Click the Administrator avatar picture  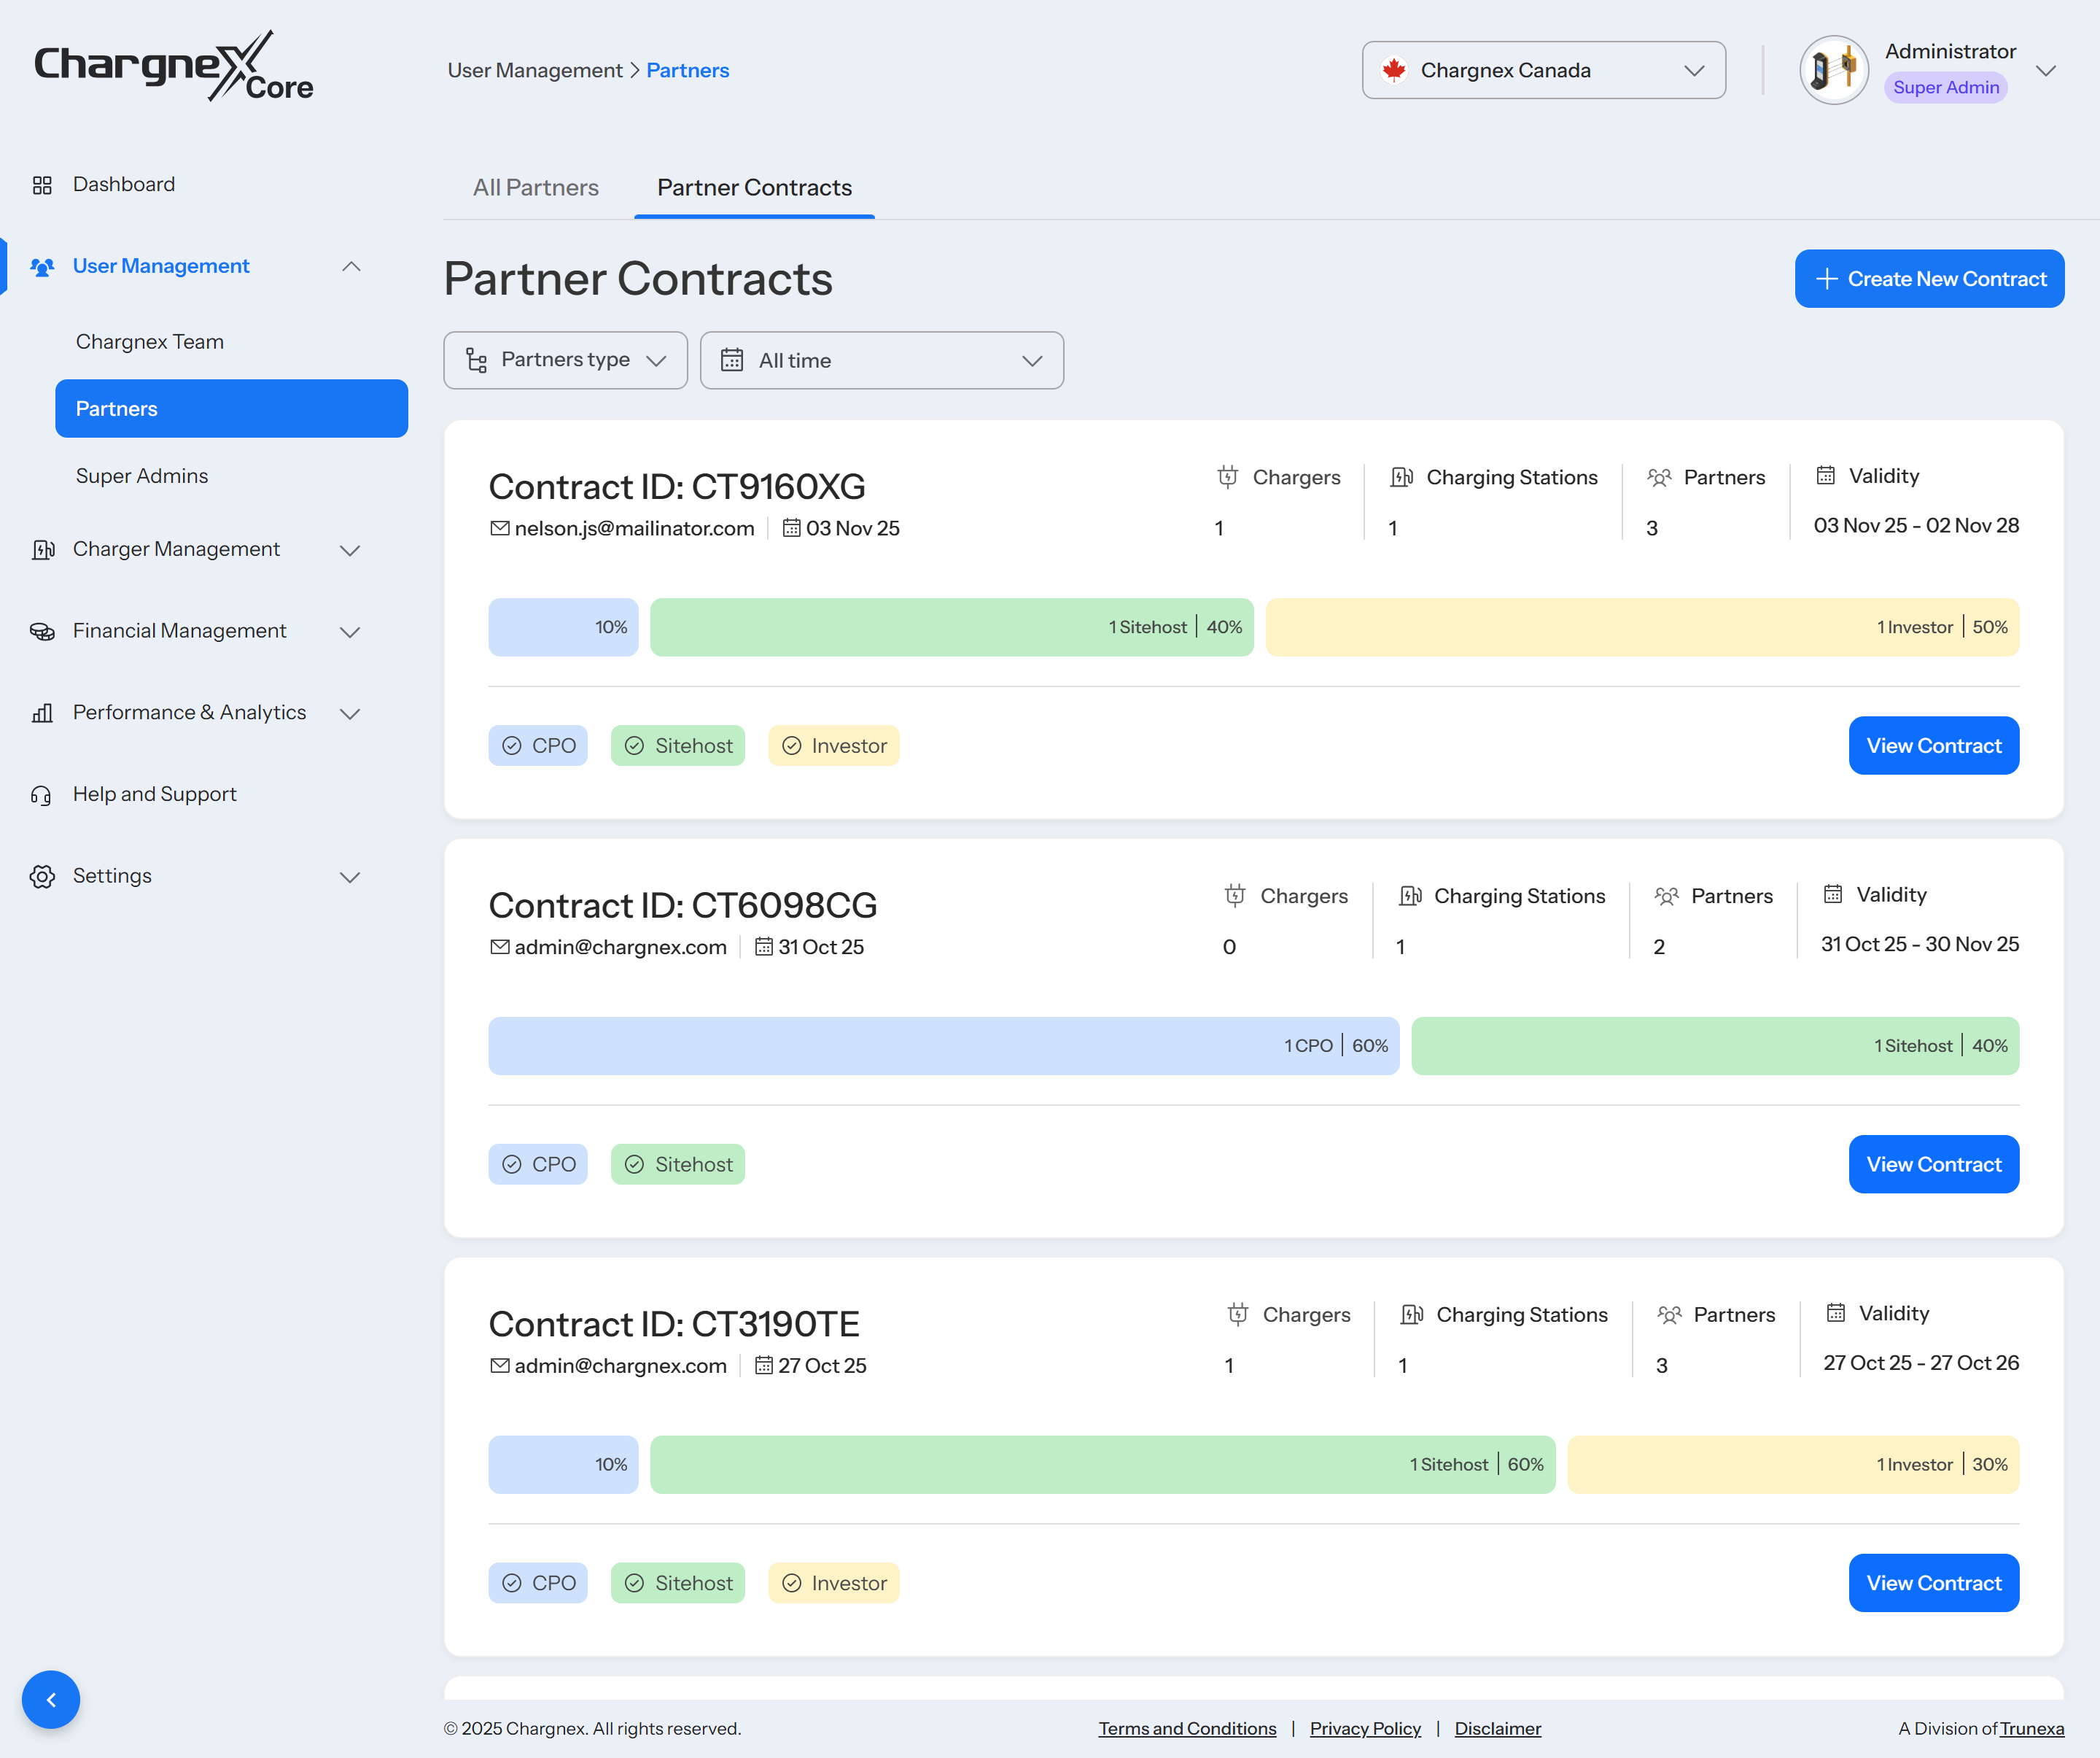coord(1833,70)
